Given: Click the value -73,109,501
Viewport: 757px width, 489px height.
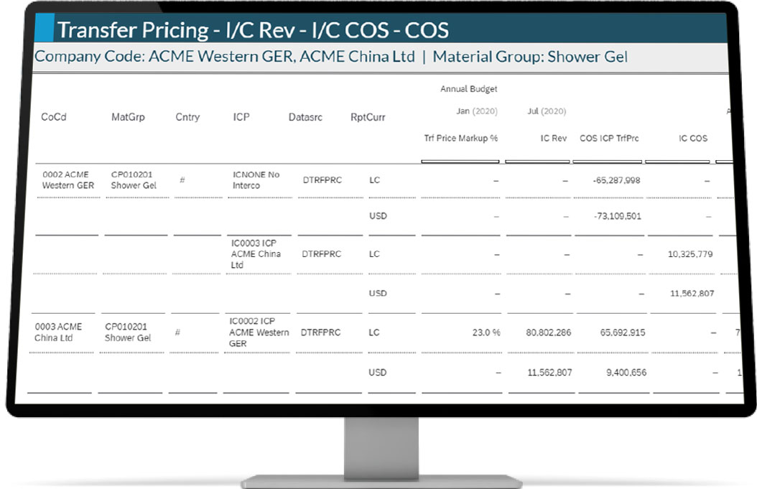Looking at the screenshot, I should point(618,216).
